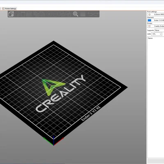Click the Arrange objects toolbar icon

tap(29, 14)
